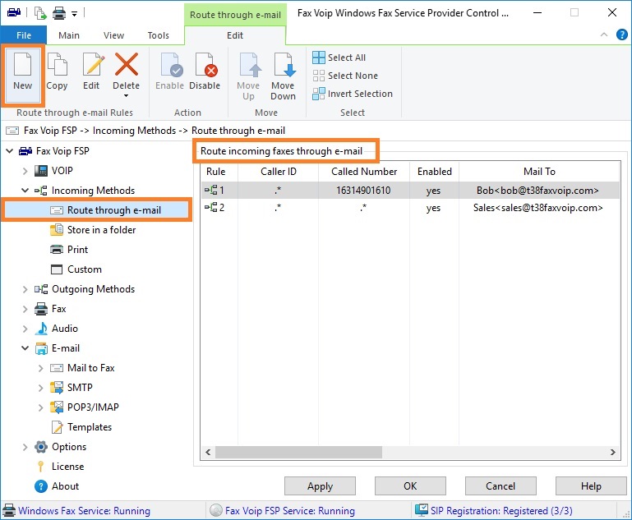
Task: Open the File tab
Action: 24,35
